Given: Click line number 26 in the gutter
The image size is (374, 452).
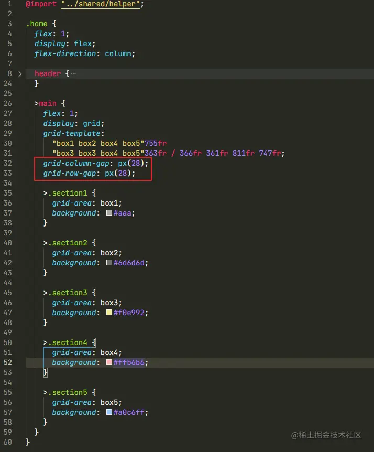Looking at the screenshot, I should click(8, 103).
